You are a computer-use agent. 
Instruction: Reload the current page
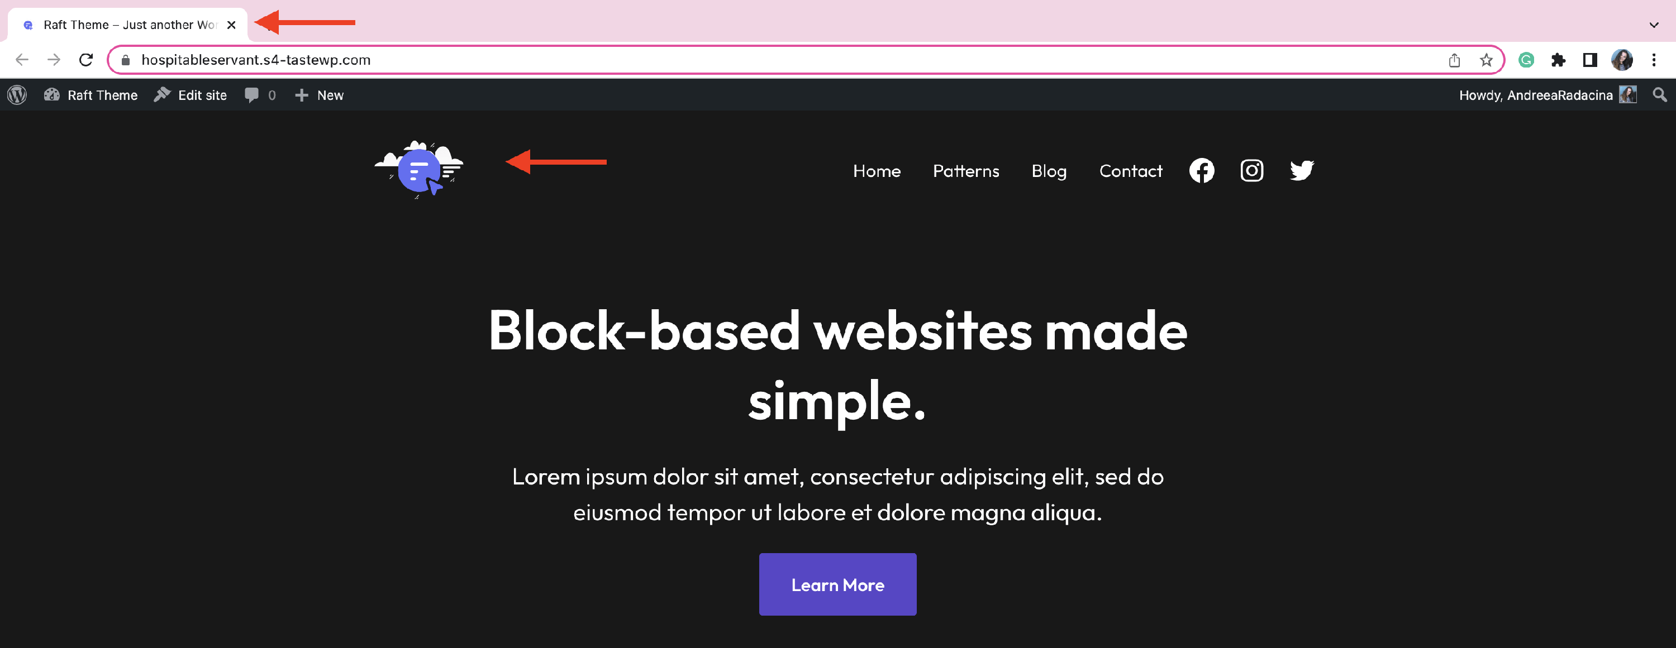pyautogui.click(x=86, y=60)
